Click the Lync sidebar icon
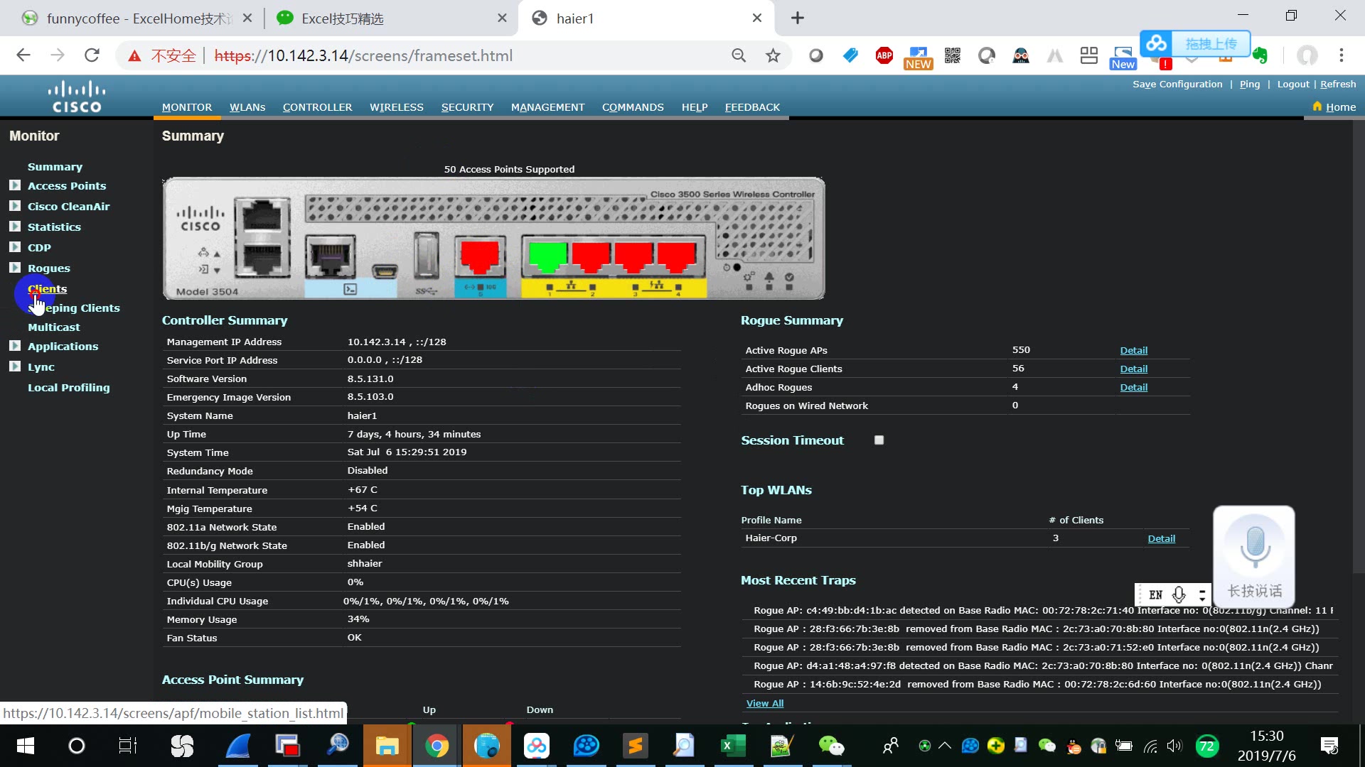 [16, 366]
